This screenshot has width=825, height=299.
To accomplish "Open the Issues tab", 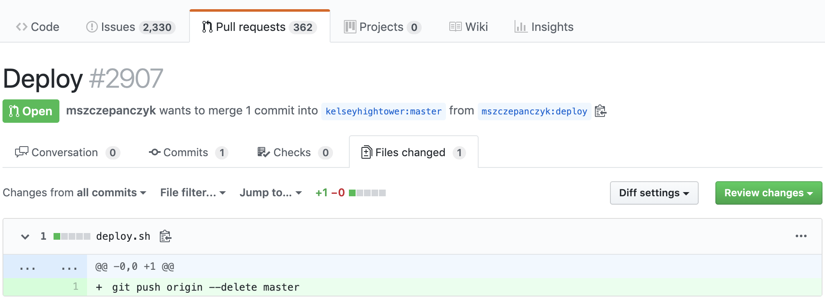I will click(131, 27).
